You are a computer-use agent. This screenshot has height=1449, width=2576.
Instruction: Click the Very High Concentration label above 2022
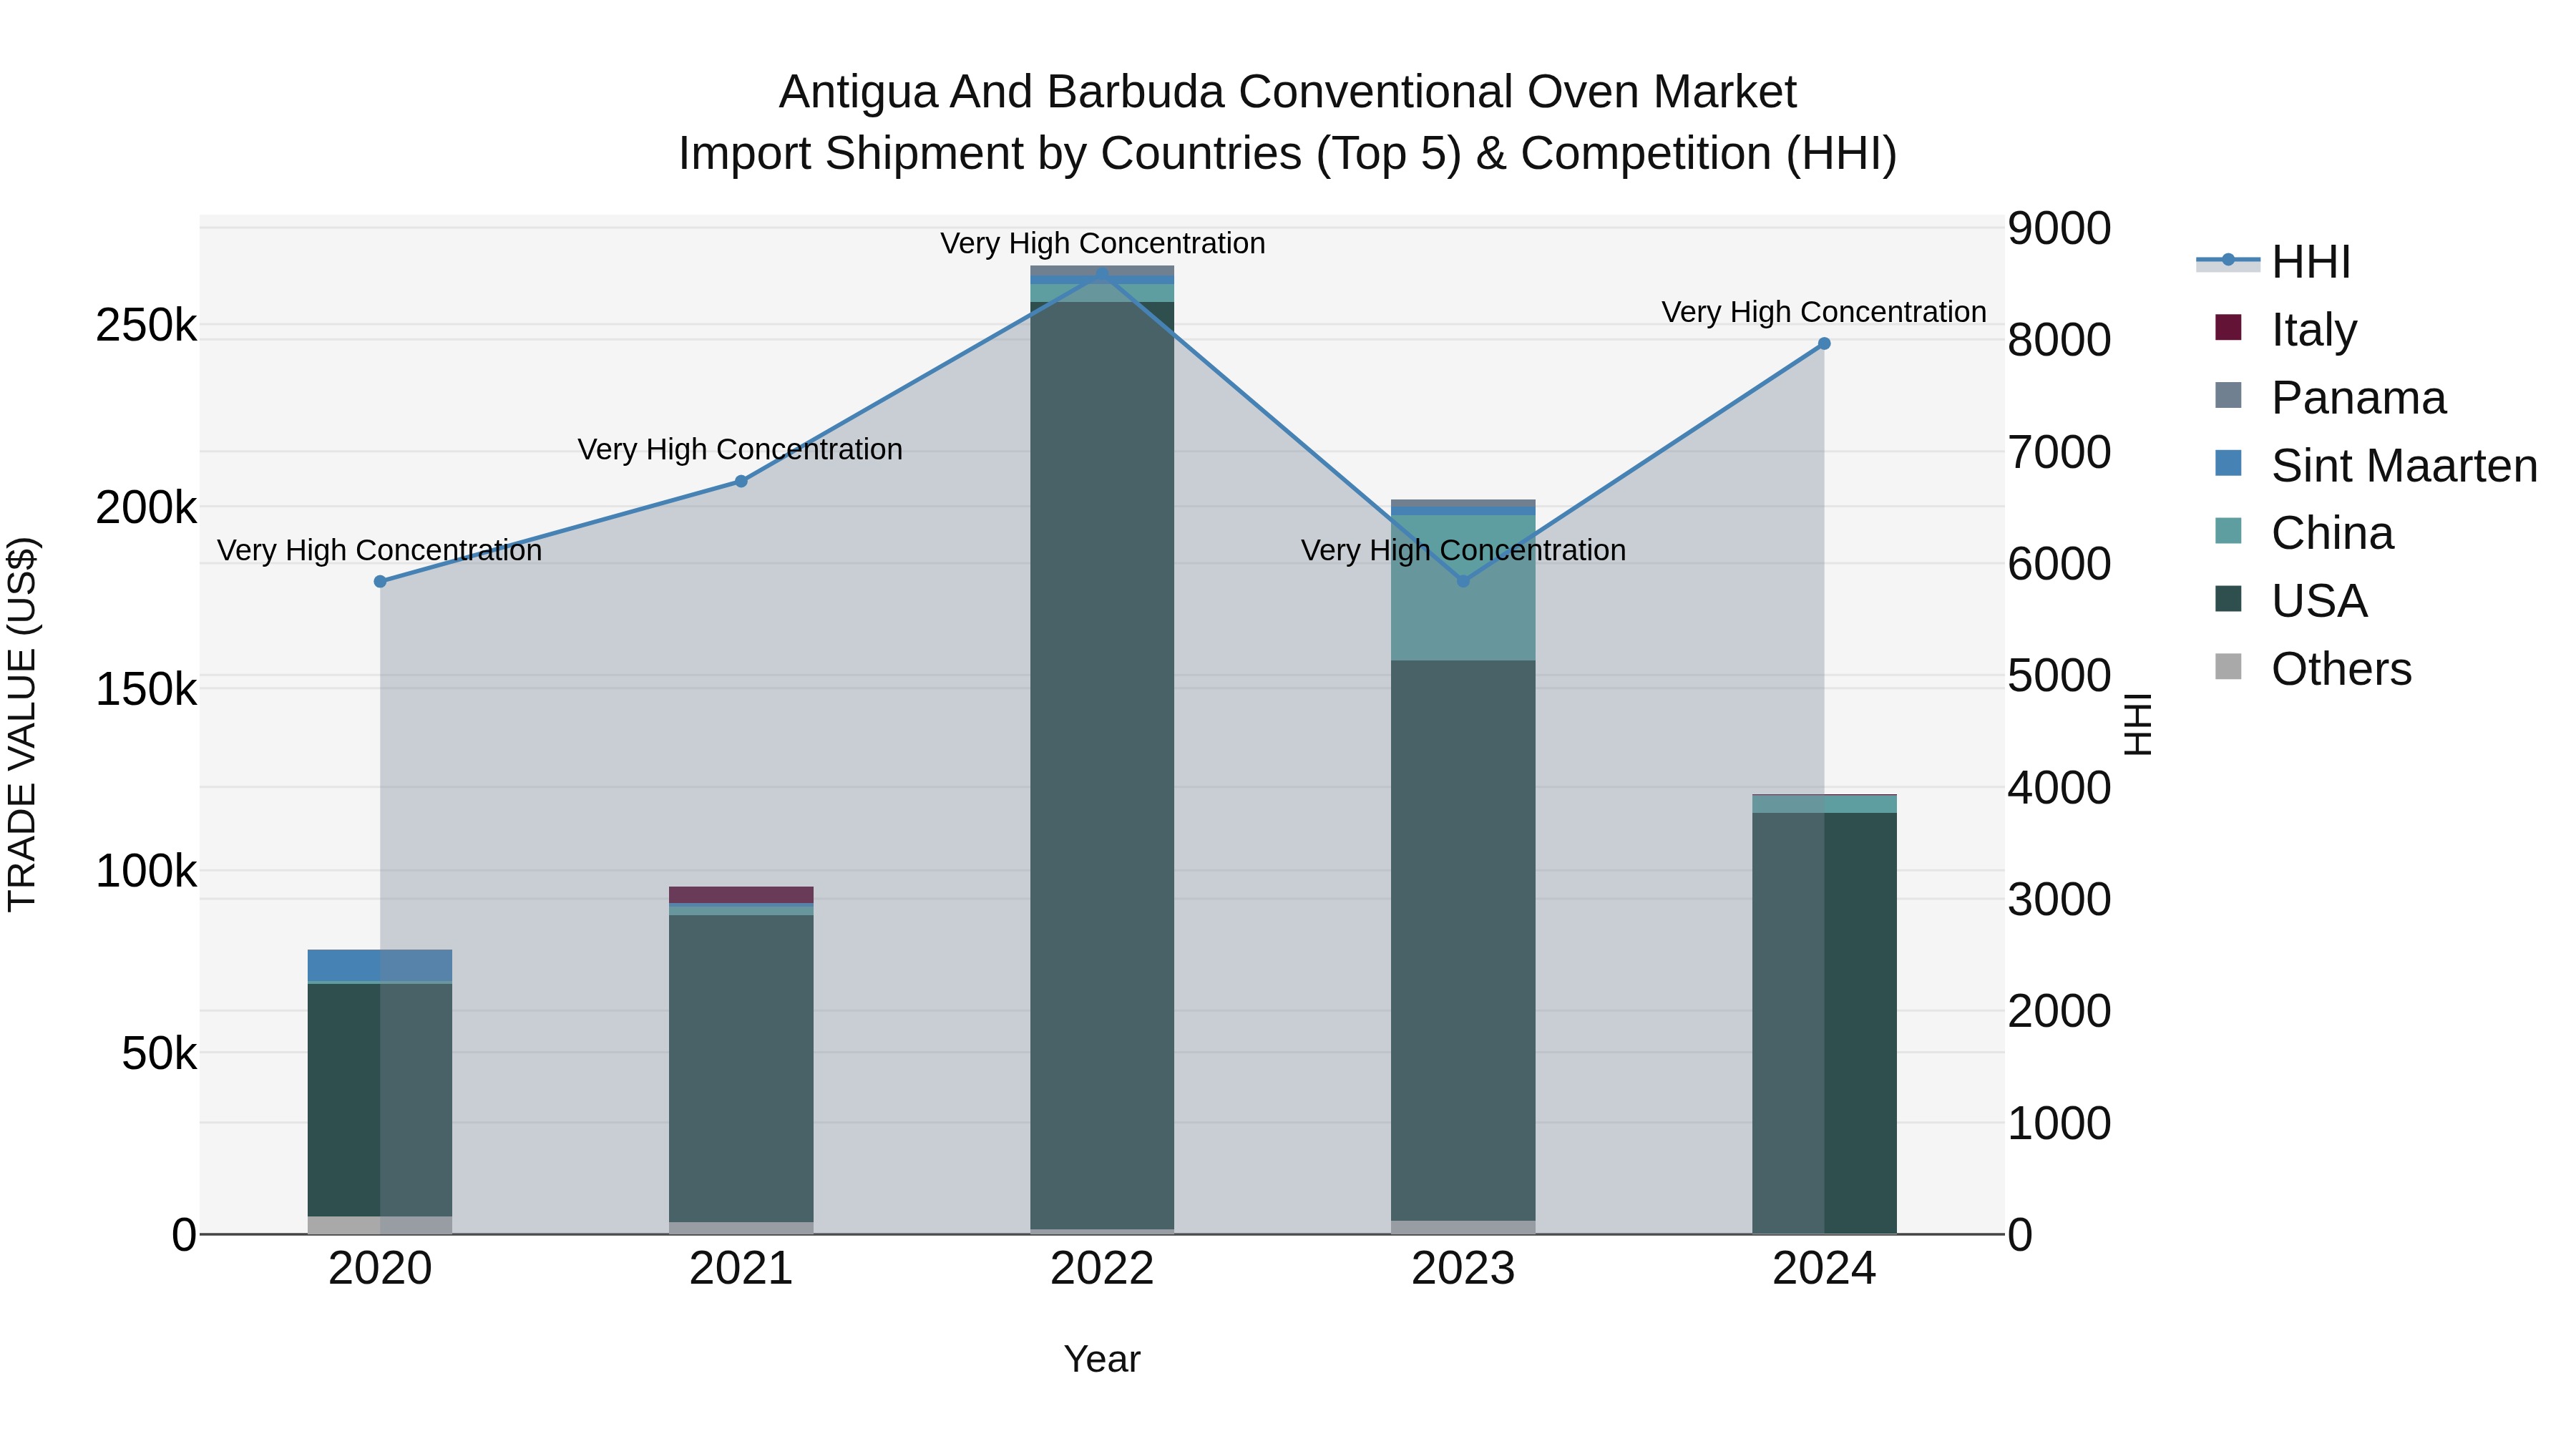(1103, 243)
